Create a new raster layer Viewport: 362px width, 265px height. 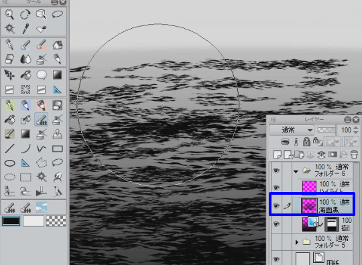(278, 155)
